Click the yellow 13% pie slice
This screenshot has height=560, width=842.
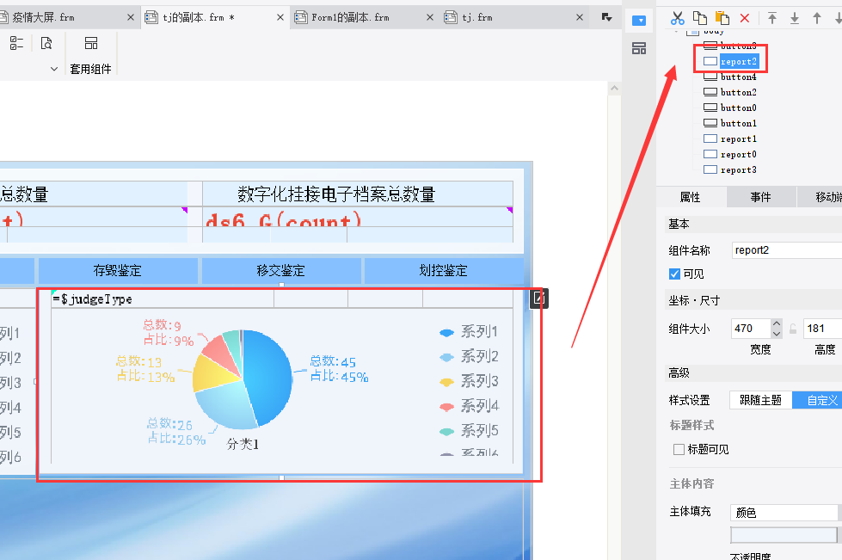pyautogui.click(x=215, y=372)
